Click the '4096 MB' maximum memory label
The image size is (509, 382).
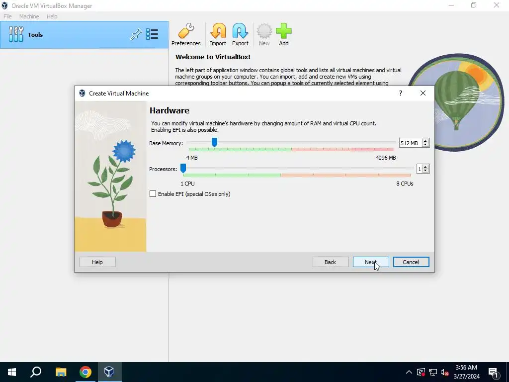[x=386, y=158]
